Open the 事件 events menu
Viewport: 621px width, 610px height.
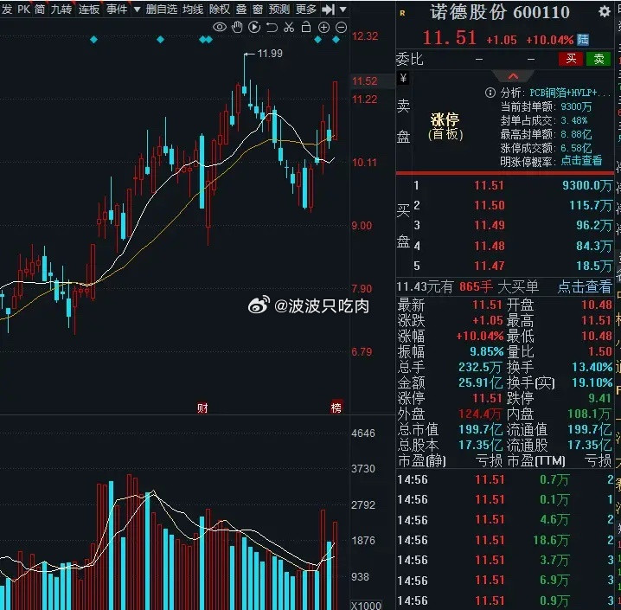pos(117,9)
